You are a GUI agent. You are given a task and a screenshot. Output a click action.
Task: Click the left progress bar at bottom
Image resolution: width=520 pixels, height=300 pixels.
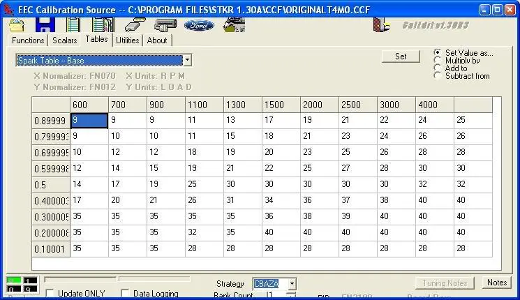[80, 279]
